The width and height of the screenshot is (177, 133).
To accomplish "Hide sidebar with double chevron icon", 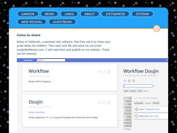I will pyautogui.click(x=167, y=60).
